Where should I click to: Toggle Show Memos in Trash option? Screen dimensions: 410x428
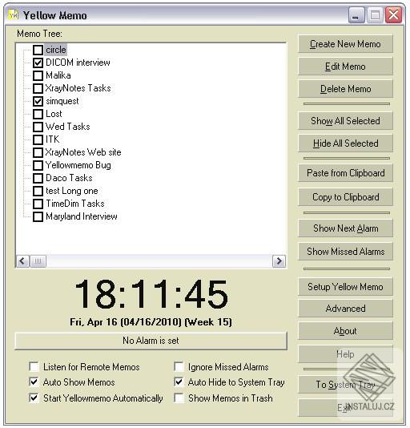point(179,398)
